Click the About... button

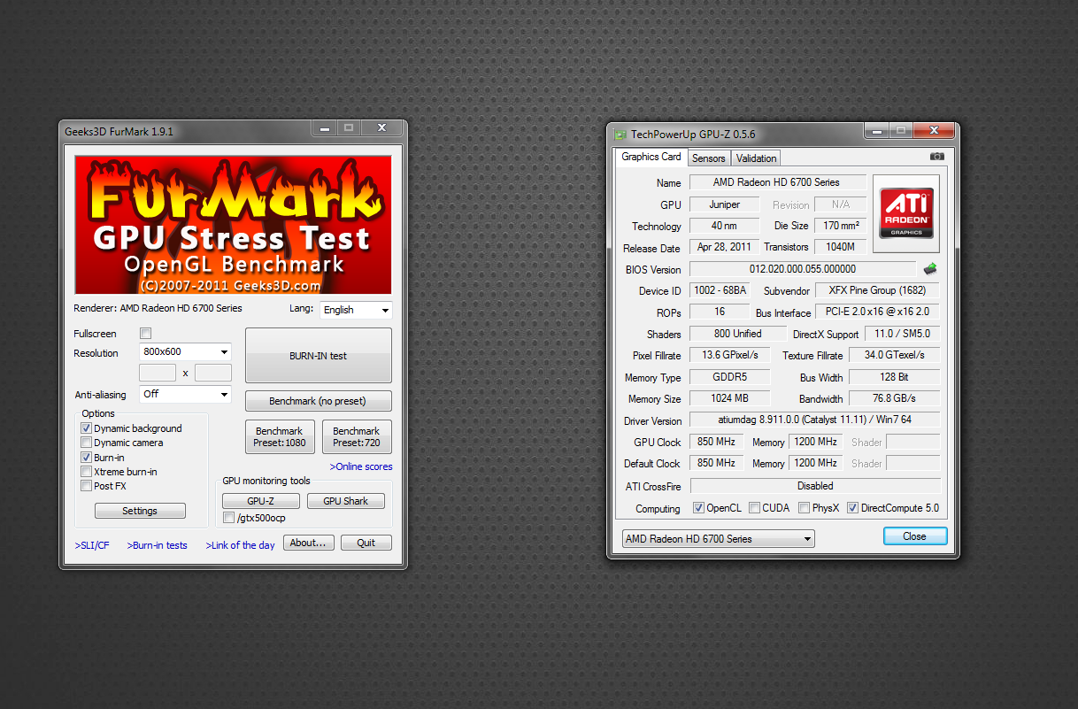coord(309,543)
